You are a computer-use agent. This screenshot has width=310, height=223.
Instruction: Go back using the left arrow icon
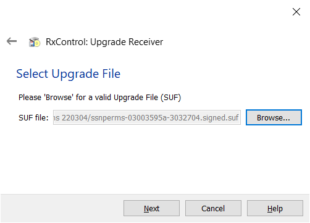click(12, 41)
